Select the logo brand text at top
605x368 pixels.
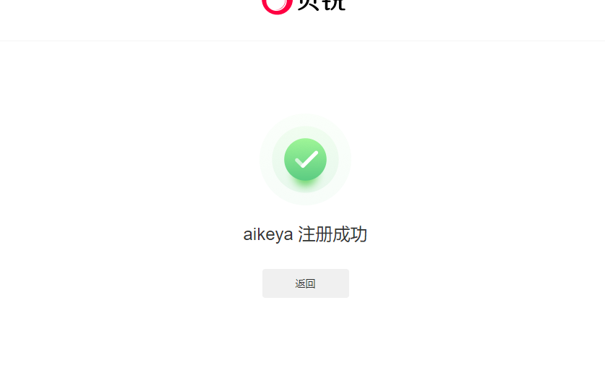click(x=322, y=5)
